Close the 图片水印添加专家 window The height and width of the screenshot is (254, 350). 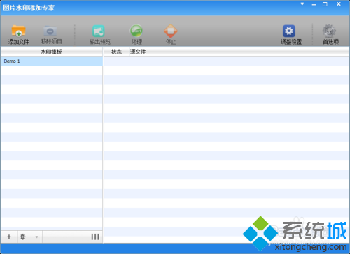[x=339, y=4]
